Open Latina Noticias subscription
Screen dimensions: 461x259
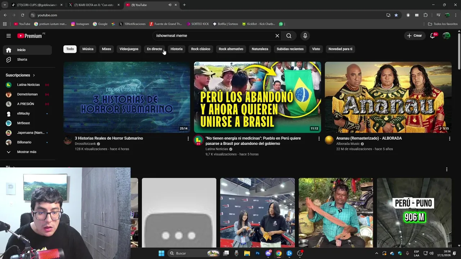click(27, 85)
